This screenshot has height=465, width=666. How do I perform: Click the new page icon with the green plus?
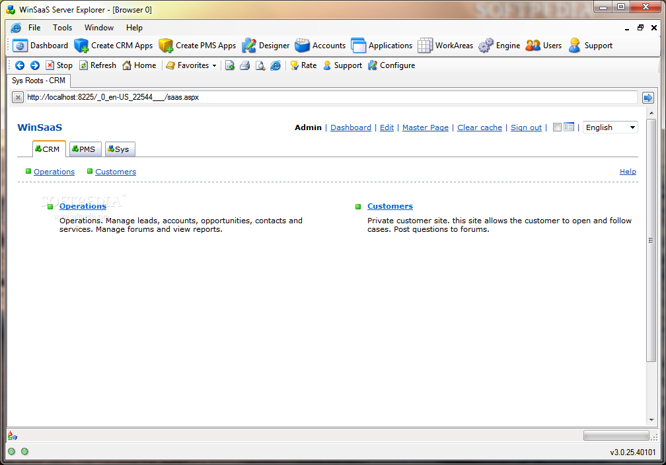point(230,65)
